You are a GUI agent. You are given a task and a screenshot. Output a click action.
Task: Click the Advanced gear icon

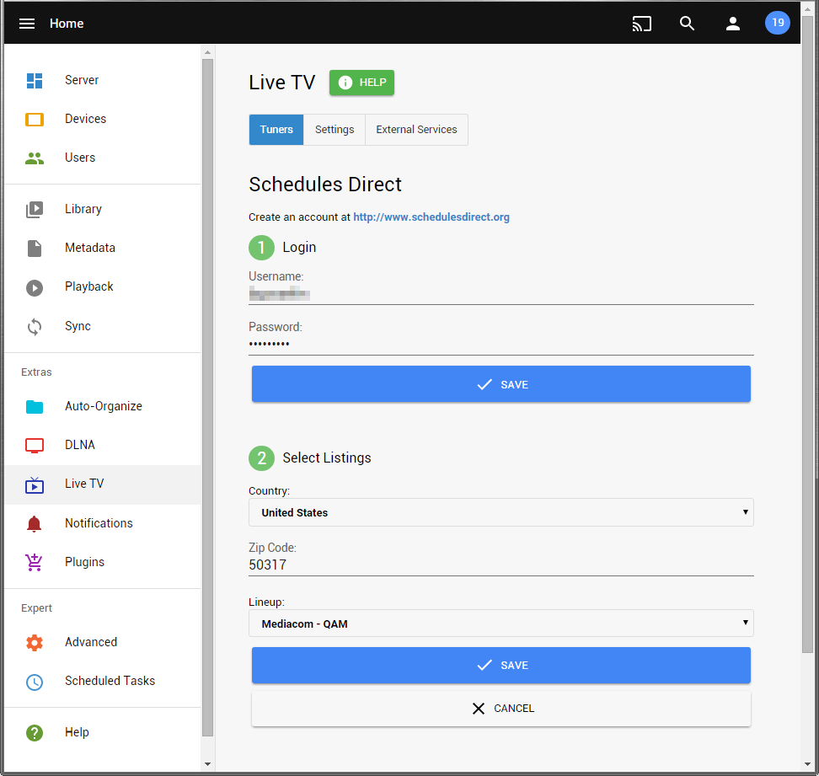coord(35,642)
